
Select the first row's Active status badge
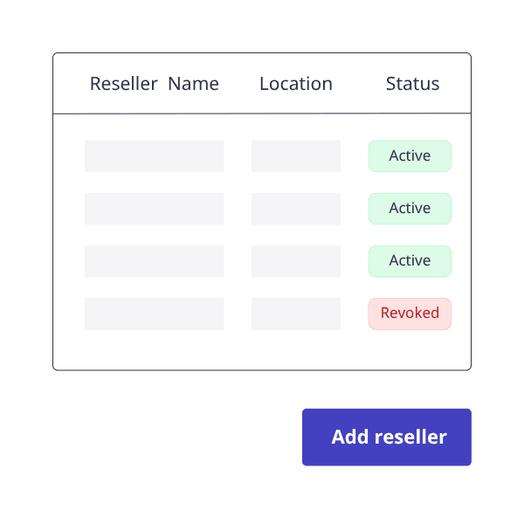coord(410,156)
